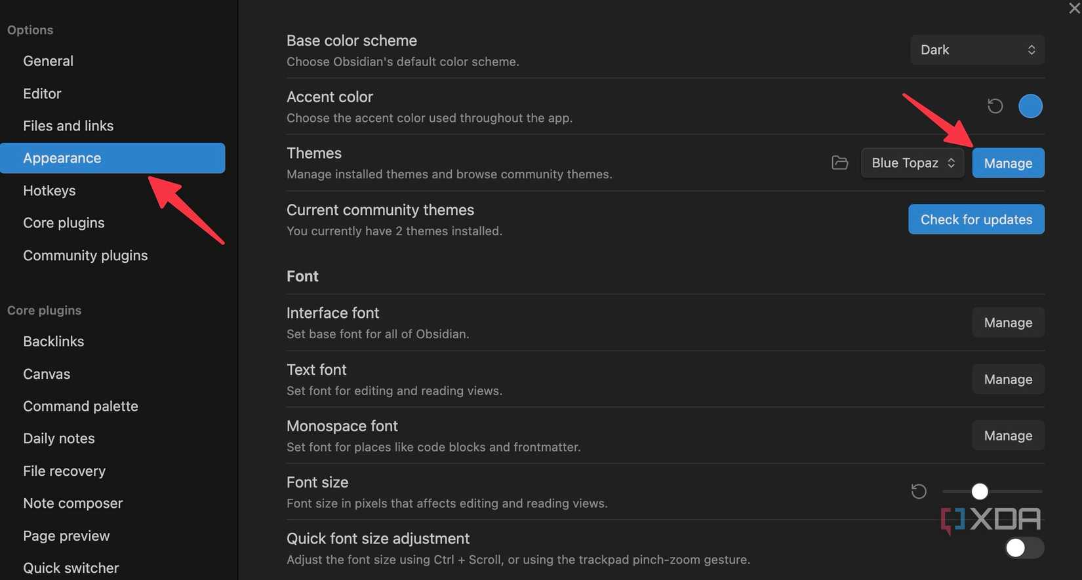Open the themes folder icon
Viewport: 1082px width, 580px height.
[839, 163]
